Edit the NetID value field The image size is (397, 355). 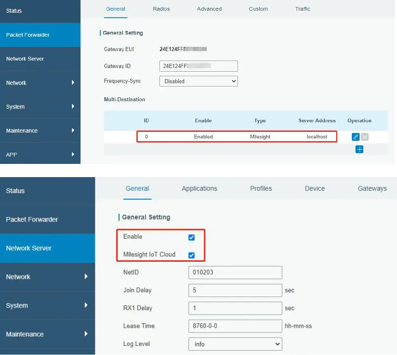coord(235,272)
